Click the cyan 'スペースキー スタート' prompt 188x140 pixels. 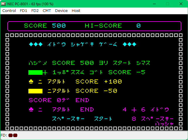click(x=82, y=119)
